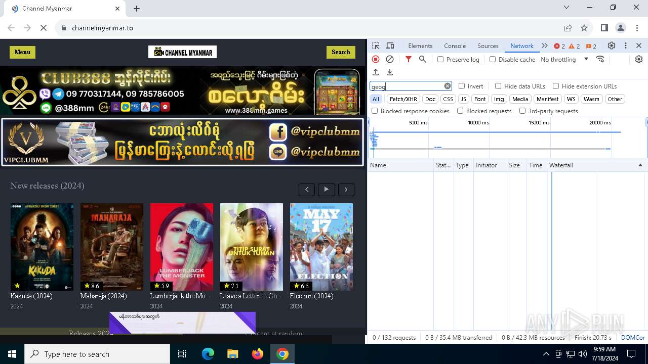Image resolution: width=648 pixels, height=364 pixels.
Task: Open Chrome three-dot menu
Action: pyautogui.click(x=636, y=28)
